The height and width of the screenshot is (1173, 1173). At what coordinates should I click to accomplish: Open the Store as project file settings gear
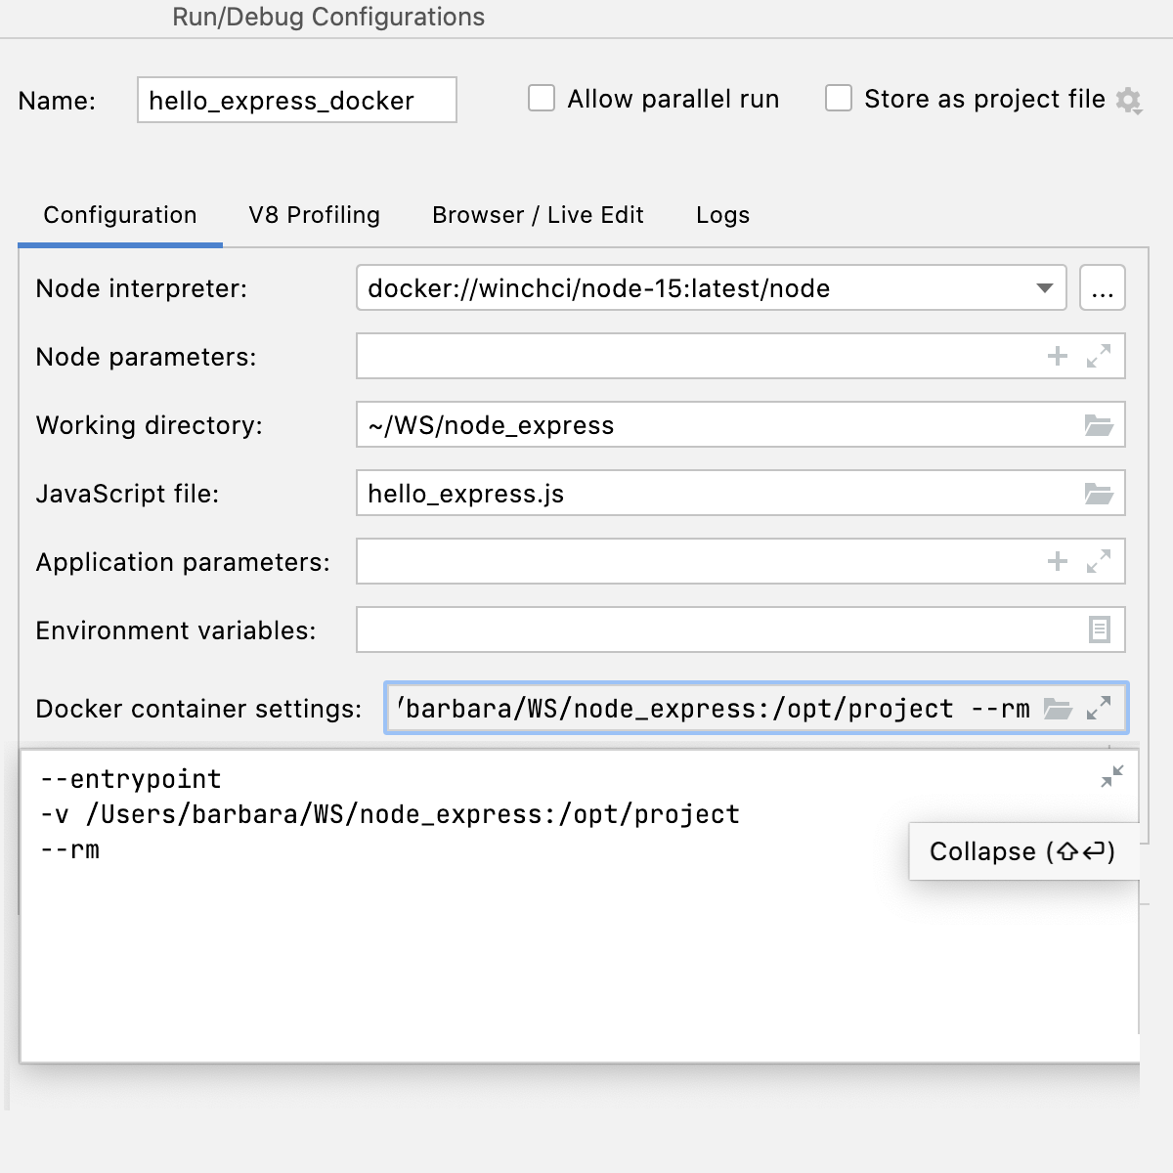[1129, 99]
